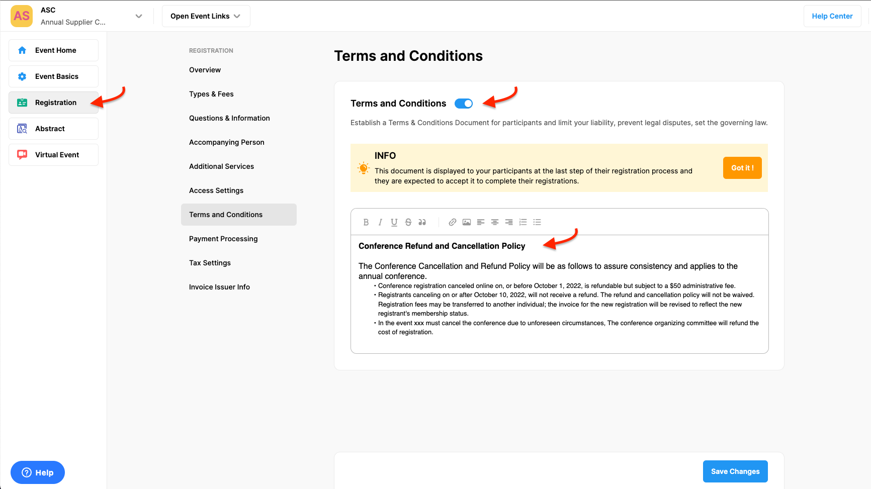
Task: Apply strikethrough text formatting
Action: [x=408, y=222]
